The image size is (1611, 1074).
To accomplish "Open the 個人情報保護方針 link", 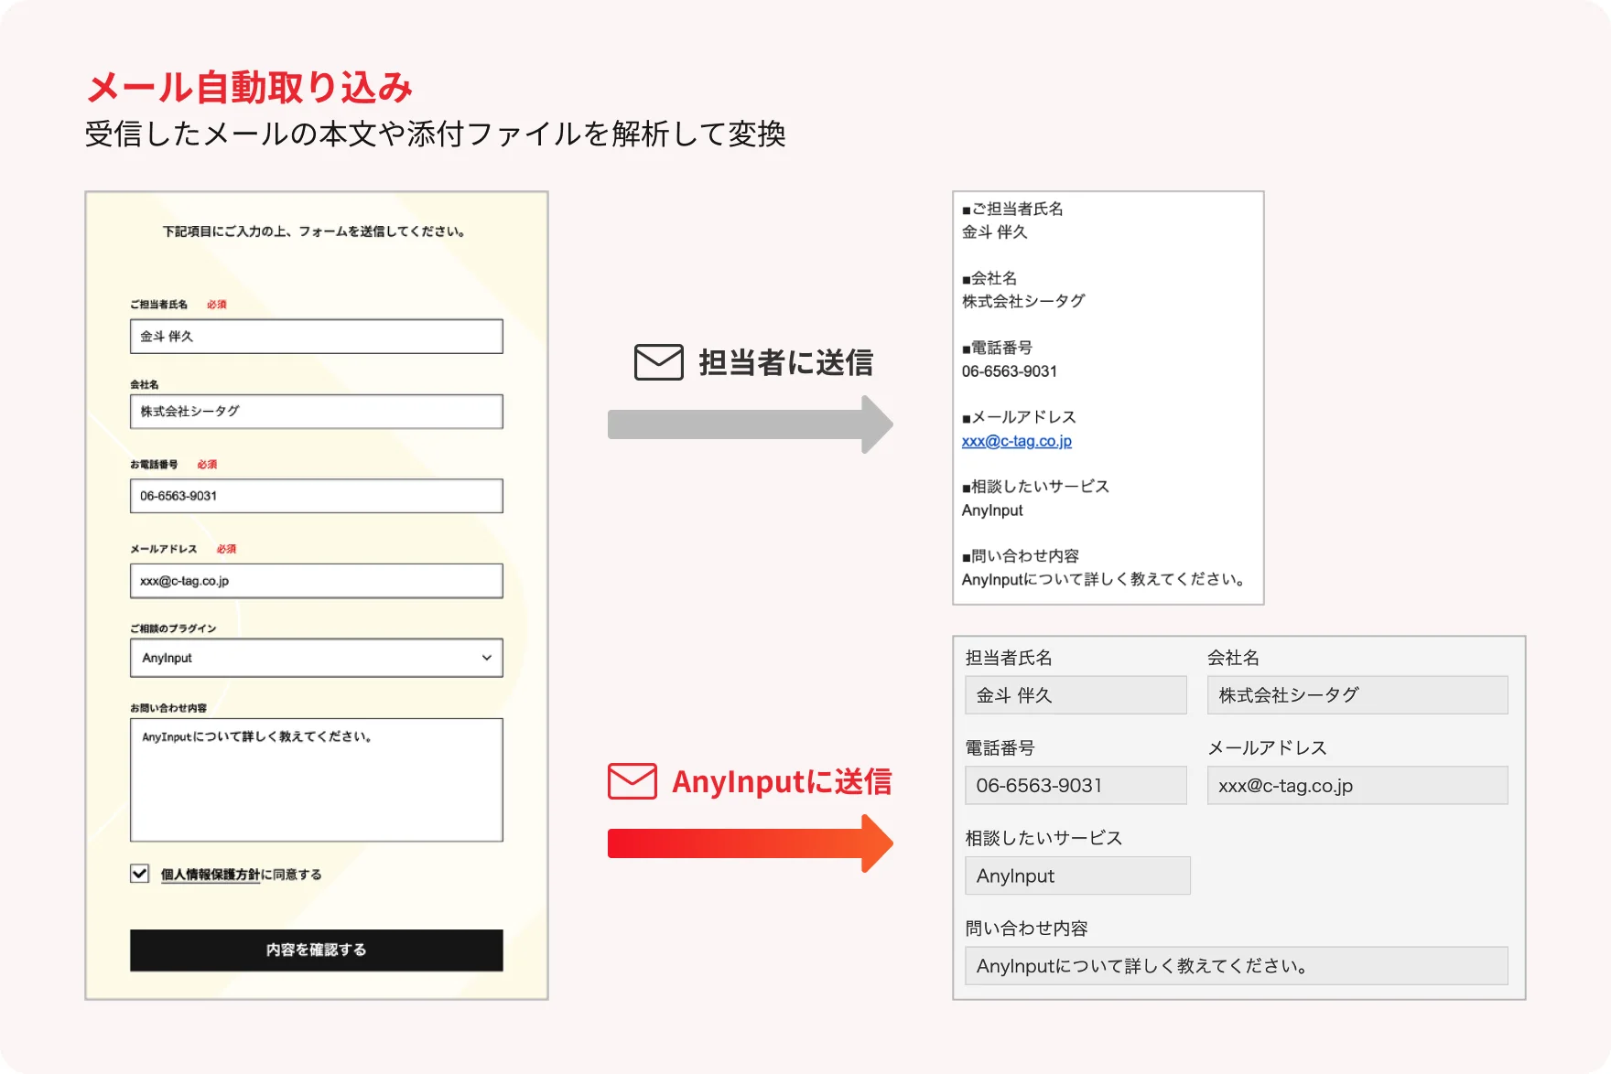I will tap(211, 875).
